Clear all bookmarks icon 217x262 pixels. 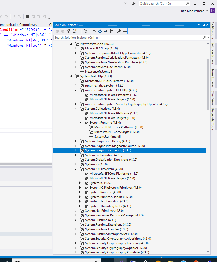coord(45,16)
